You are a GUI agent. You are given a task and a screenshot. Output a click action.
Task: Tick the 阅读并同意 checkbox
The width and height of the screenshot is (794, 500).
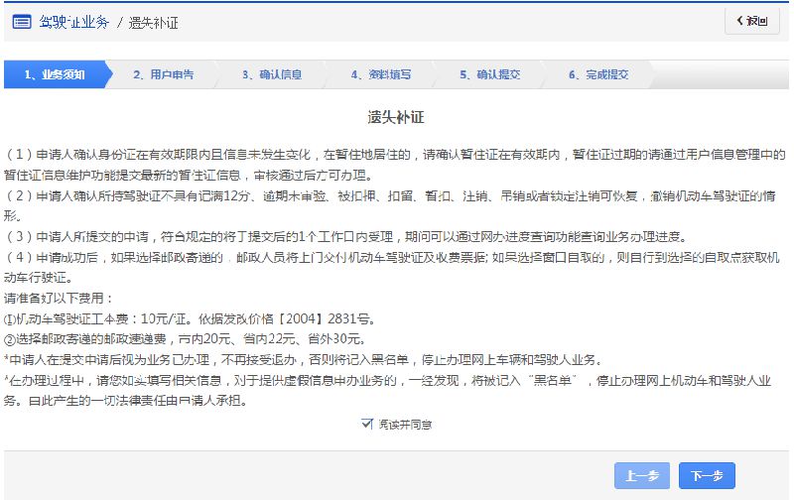[x=368, y=424]
